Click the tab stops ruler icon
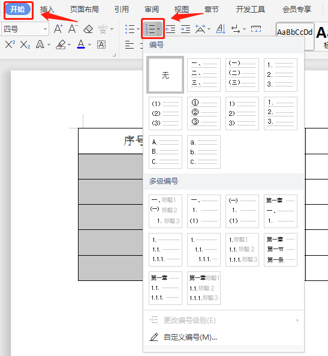 [x=256, y=29]
